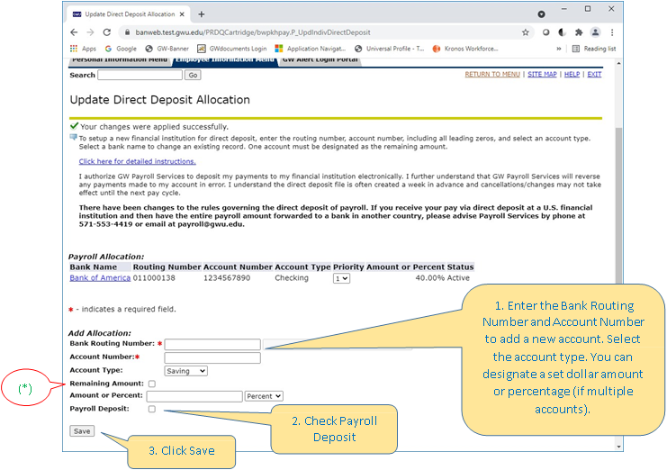Click the Save button

[x=82, y=431]
